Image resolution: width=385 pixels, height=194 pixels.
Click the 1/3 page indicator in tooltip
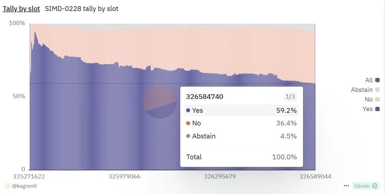coord(289,97)
